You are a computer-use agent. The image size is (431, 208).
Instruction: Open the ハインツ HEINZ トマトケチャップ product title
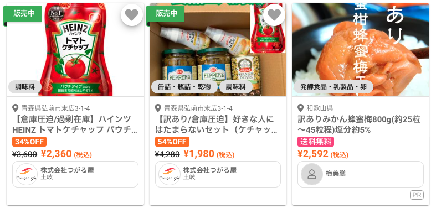tap(75, 124)
